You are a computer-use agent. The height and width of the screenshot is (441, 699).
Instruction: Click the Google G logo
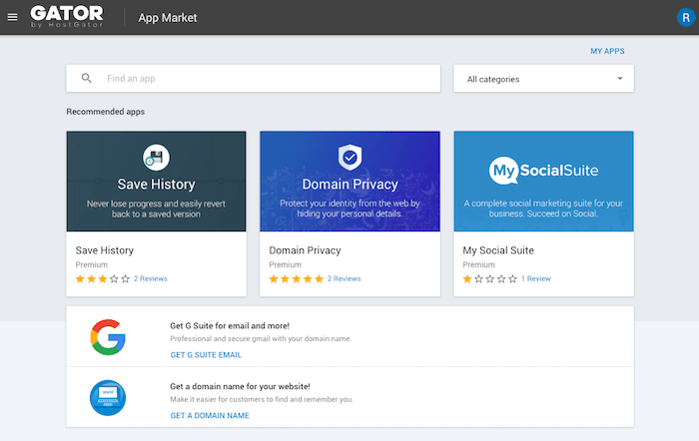[x=108, y=337]
